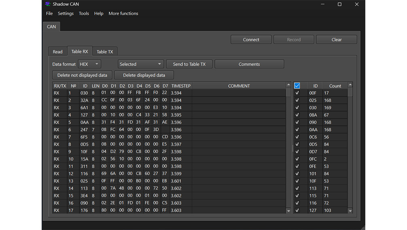Screen dimensions: 407x230
Task: Uncheck the checkbox for ID 030 in filter list
Action: (297, 107)
